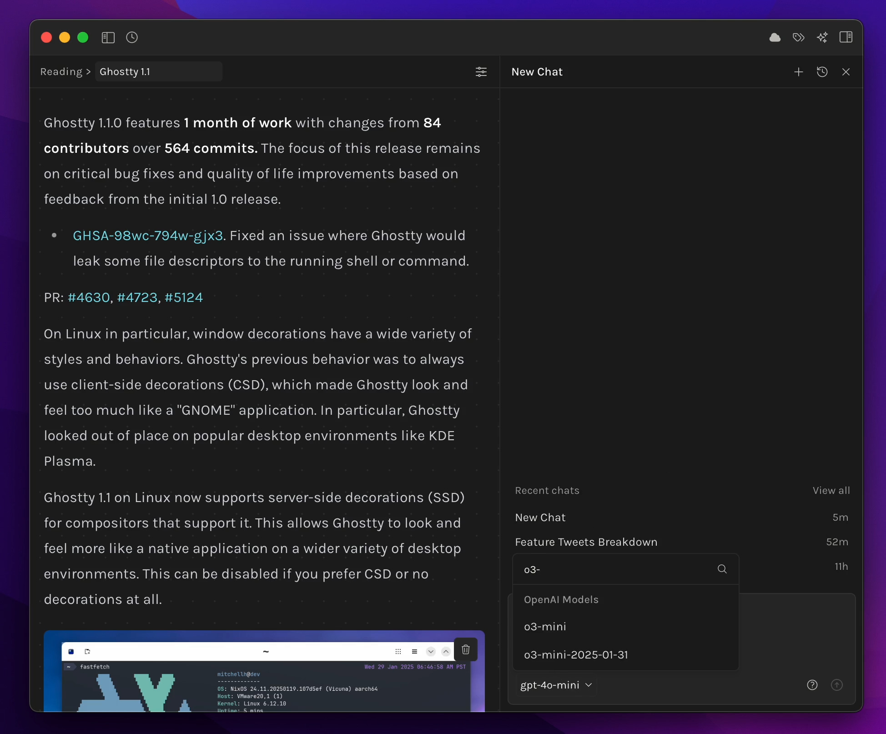Select o3-mini from model list
Viewport: 886px width, 734px height.
pos(545,627)
